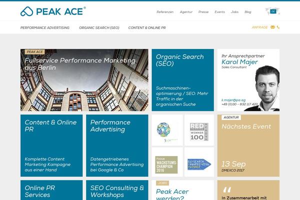Open the Events menu item
The image size is (300, 200).
click(219, 12)
